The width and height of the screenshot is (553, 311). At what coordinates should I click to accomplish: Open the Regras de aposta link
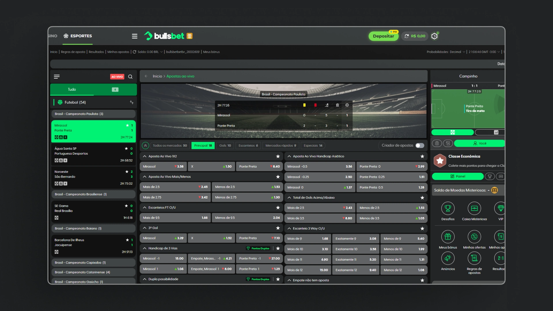[73, 52]
